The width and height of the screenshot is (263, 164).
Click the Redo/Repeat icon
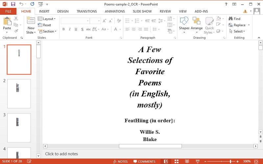pos(32,4)
